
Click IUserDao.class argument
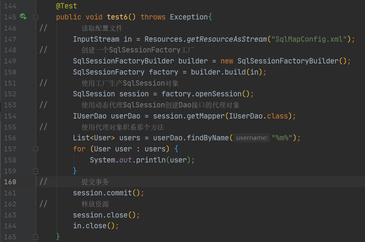258,116
